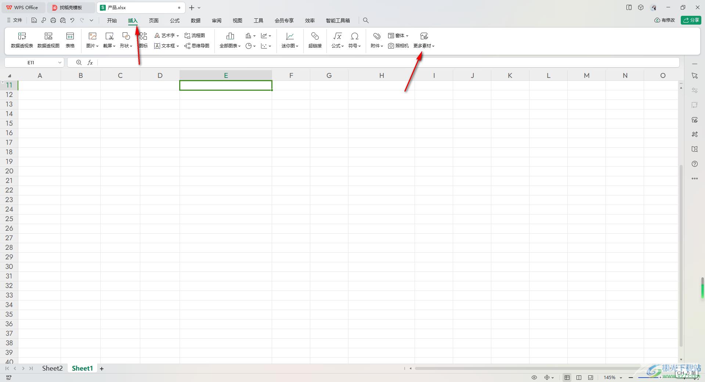Click the print preview icon
Image resolution: width=705 pixels, height=382 pixels.
63,21
